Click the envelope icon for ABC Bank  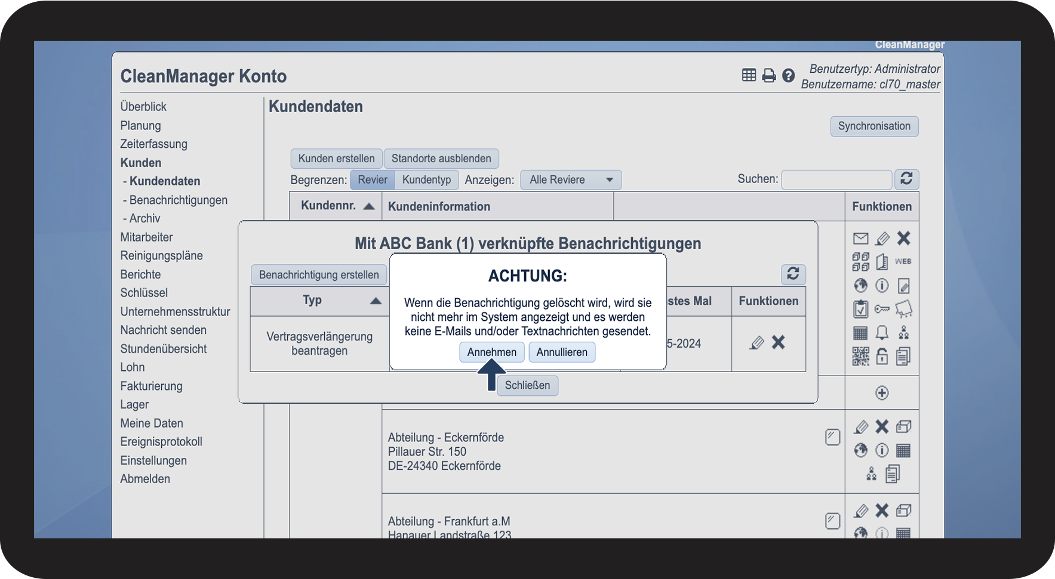(860, 239)
